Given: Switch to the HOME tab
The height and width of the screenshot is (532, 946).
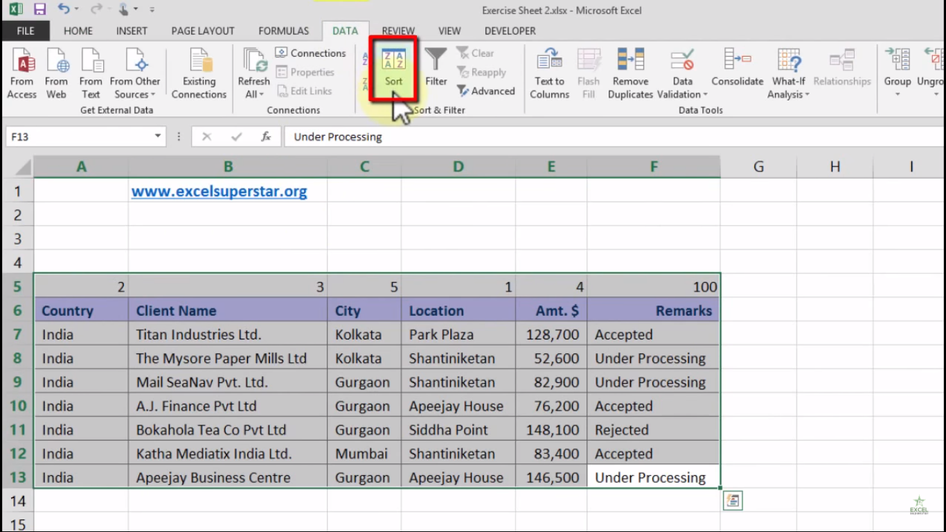Looking at the screenshot, I should coord(78,30).
